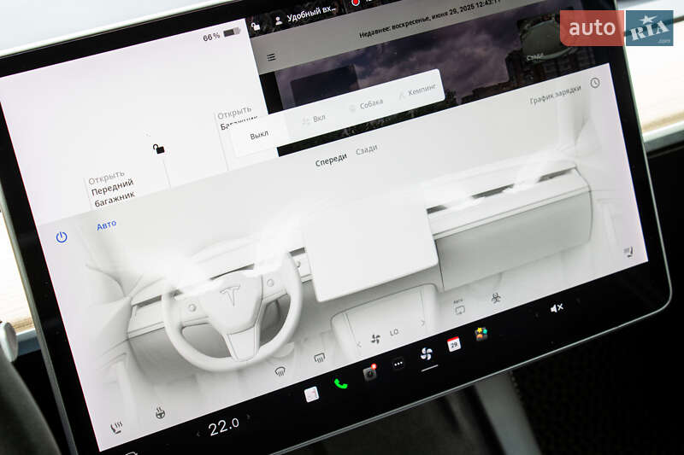Open the three-dots app launcher
Viewport: 684px width, 455px height.
point(398,364)
